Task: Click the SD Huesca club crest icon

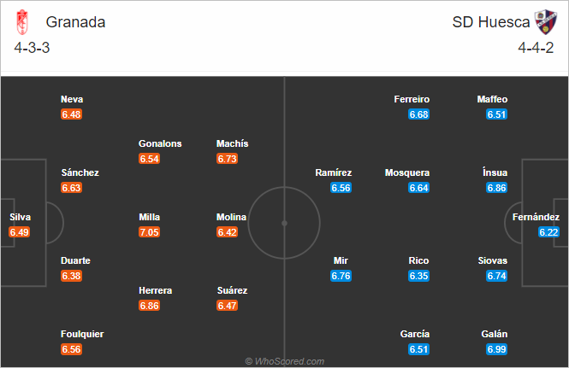Action: pyautogui.click(x=545, y=22)
